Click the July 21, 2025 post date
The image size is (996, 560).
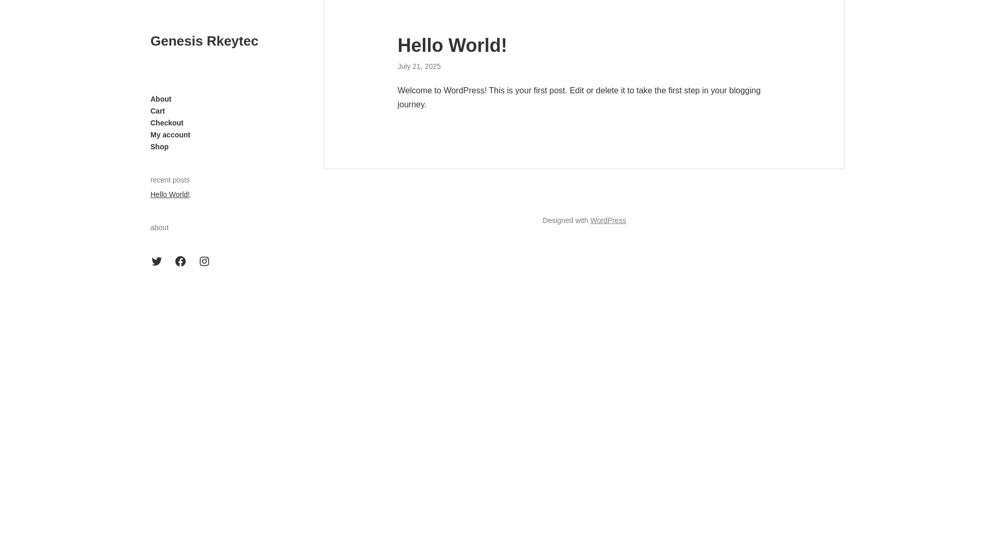[419, 66]
